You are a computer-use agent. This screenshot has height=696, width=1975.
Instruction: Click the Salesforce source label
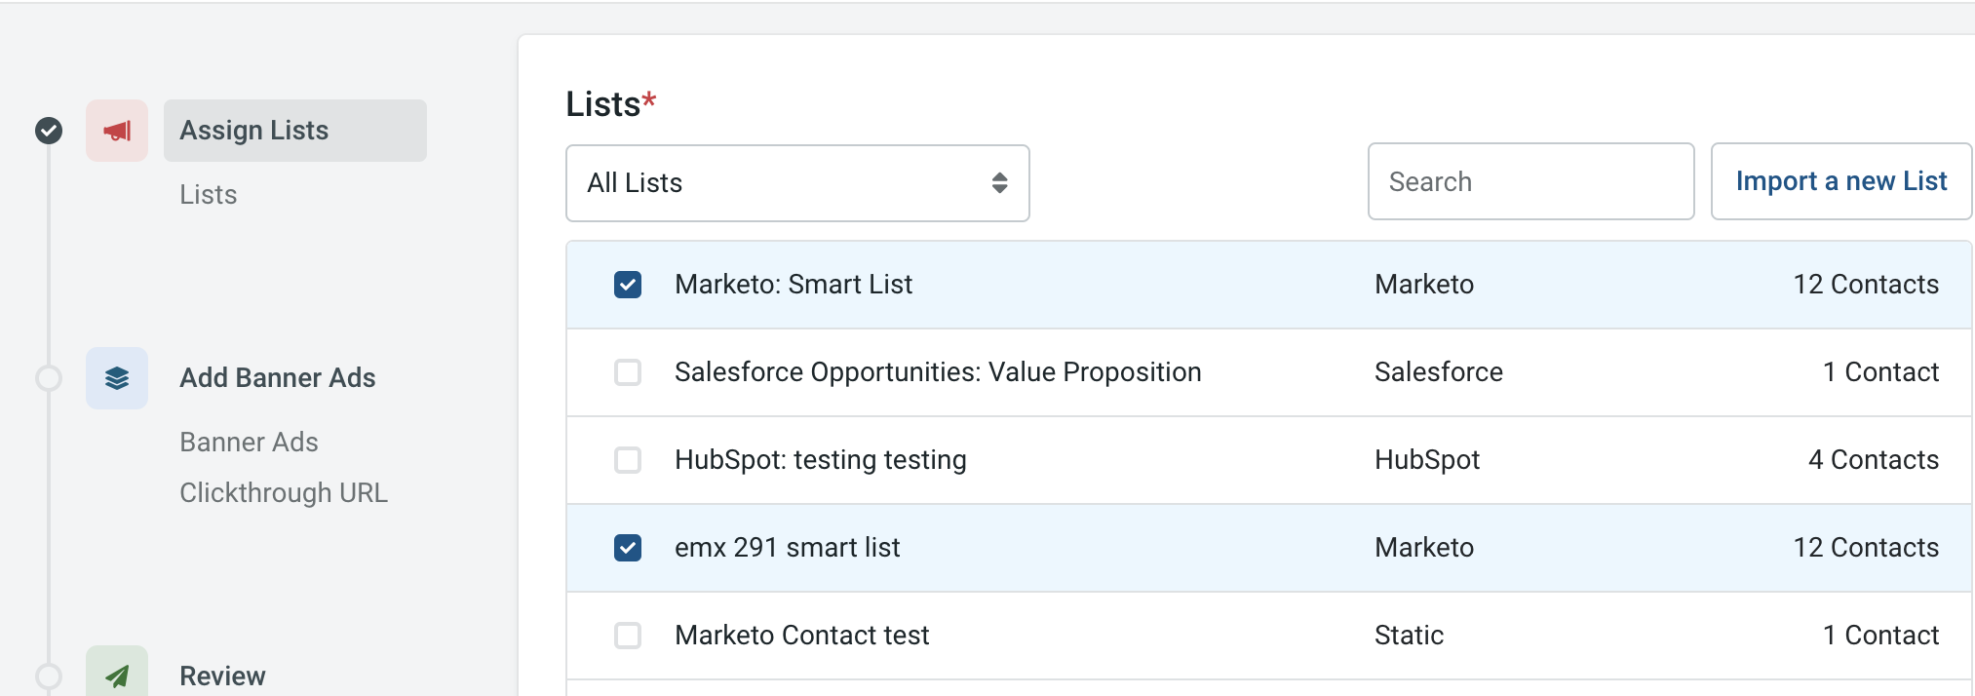[1439, 372]
